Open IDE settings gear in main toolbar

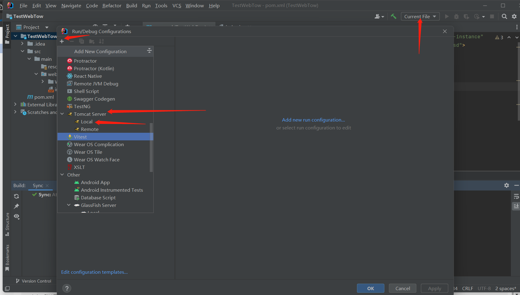514,16
